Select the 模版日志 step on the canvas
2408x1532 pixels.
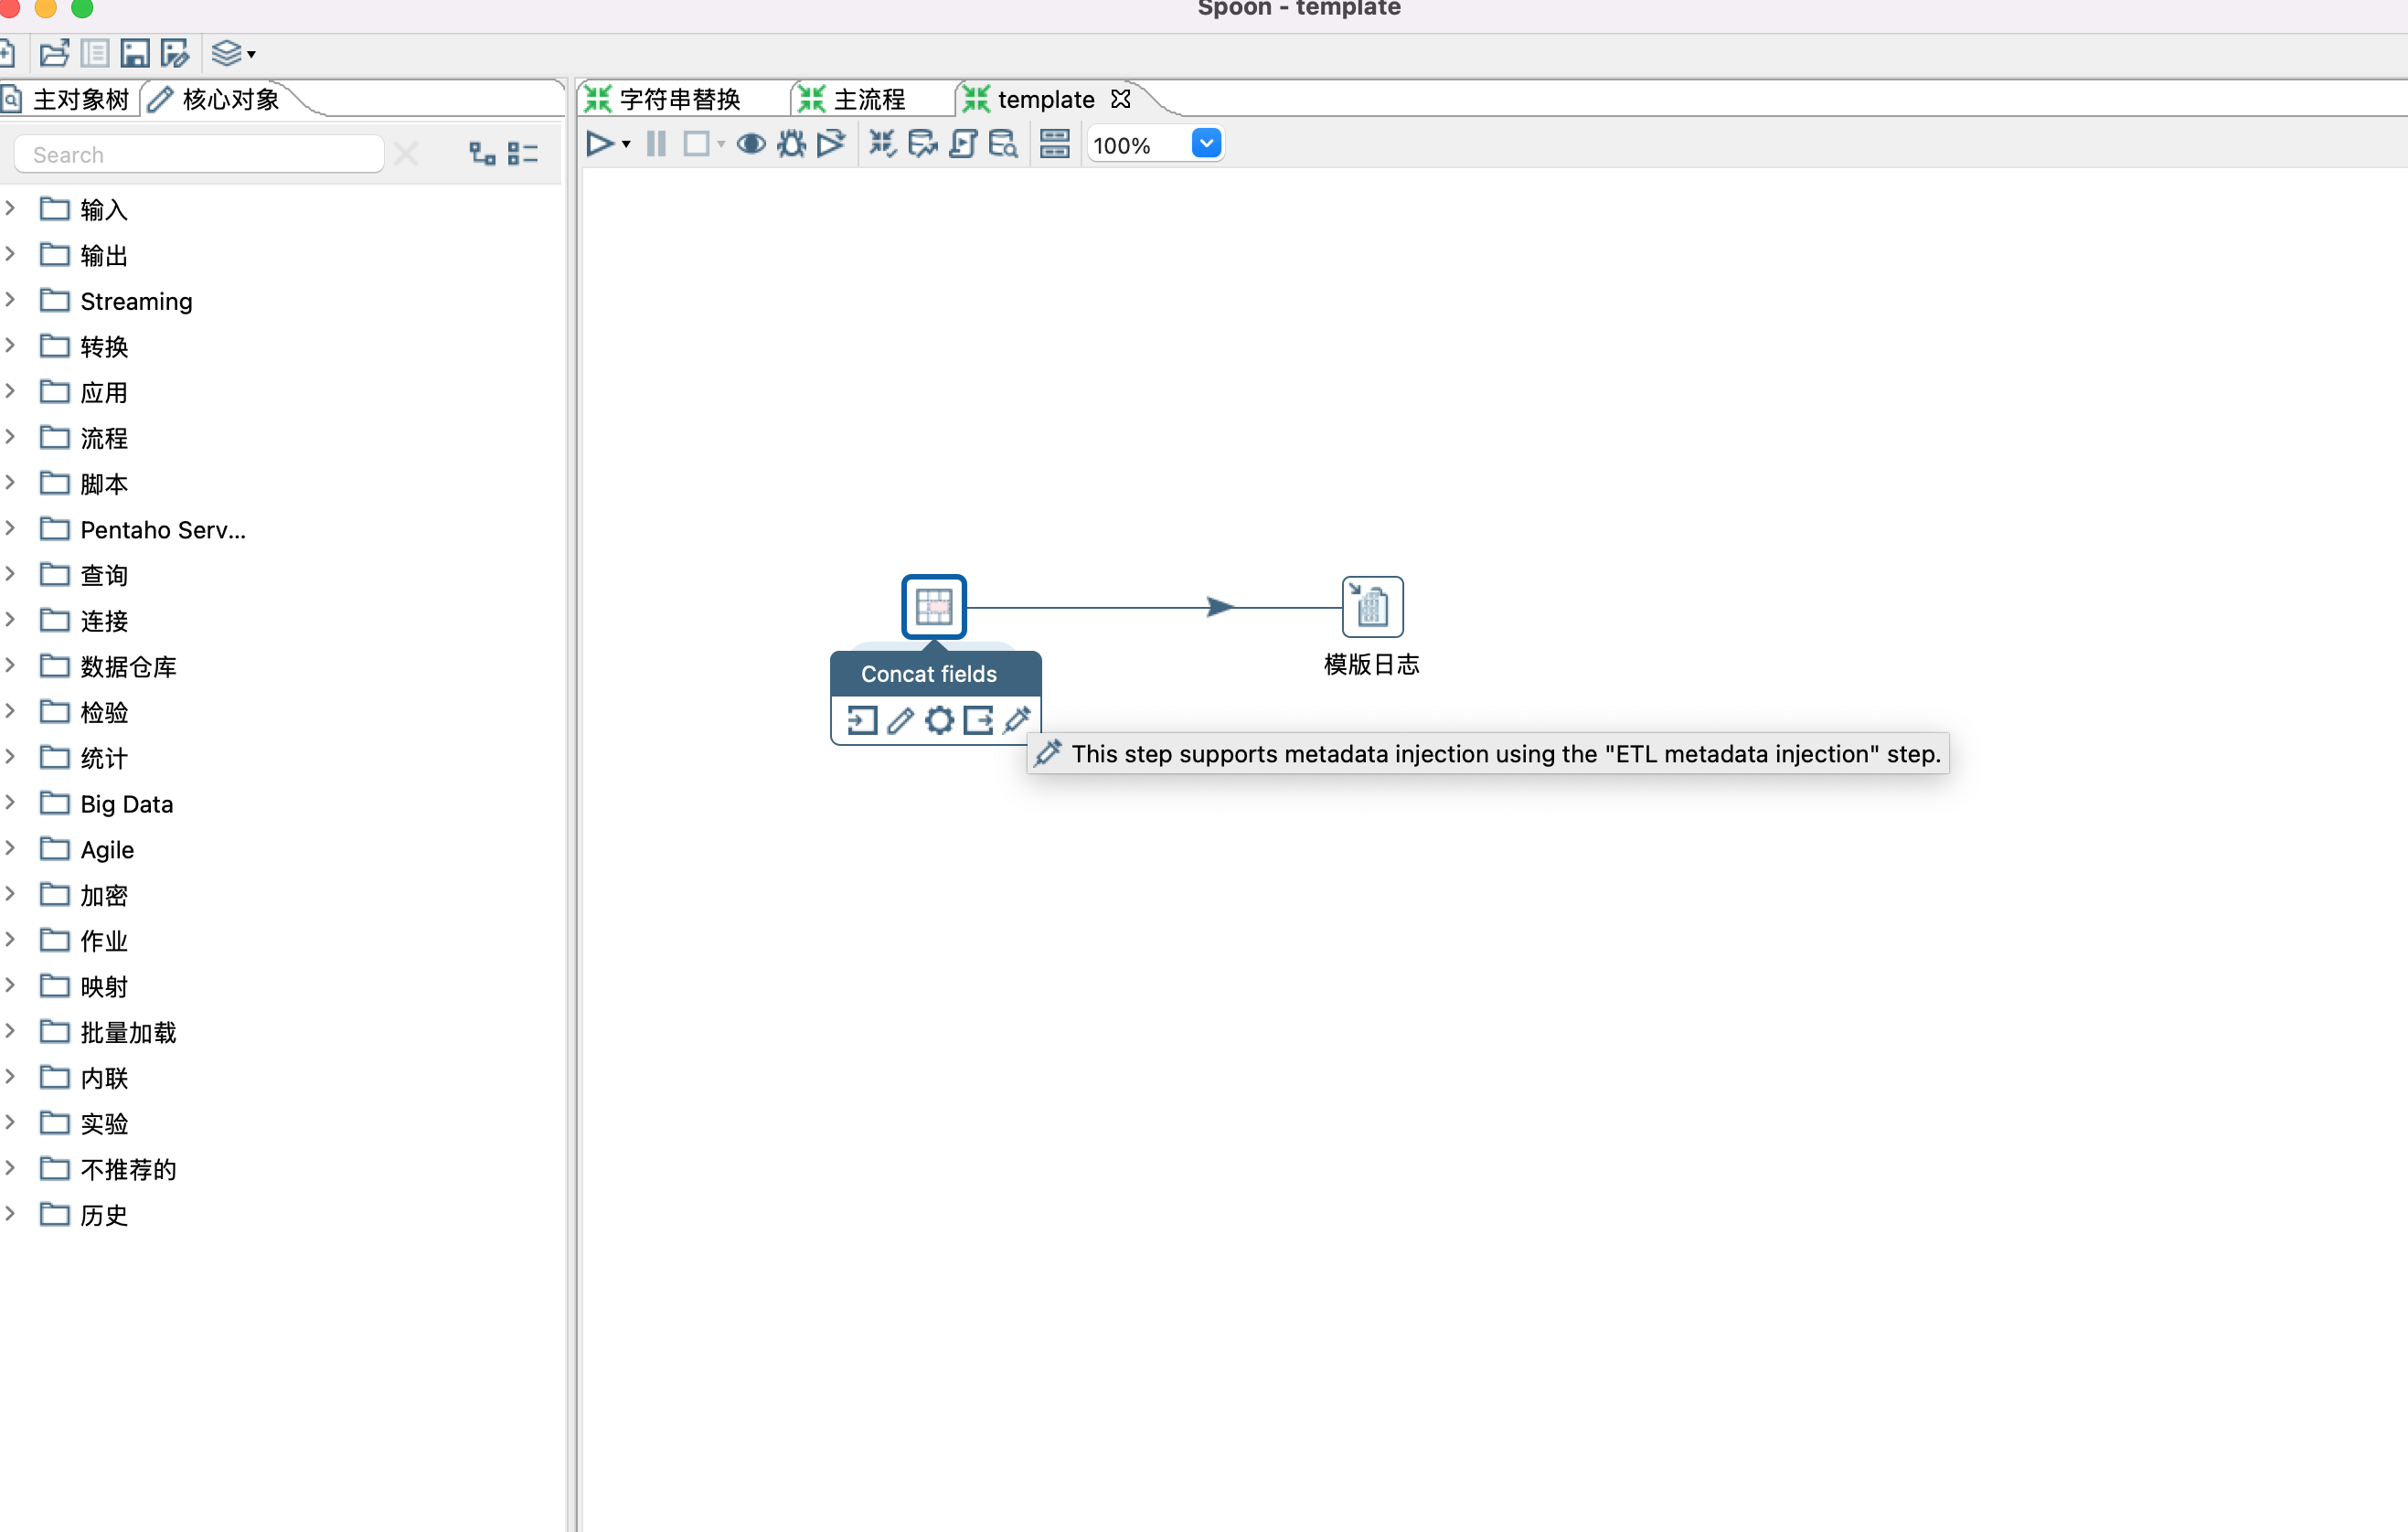[x=1372, y=607]
